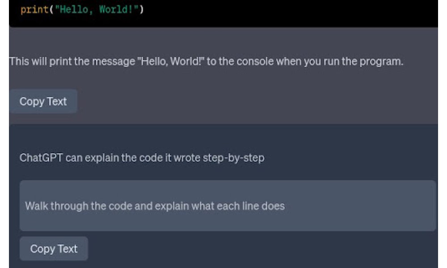Viewport: 447px width, 268px height.
Task: Click the word 'console' in the description
Action: click(x=255, y=61)
